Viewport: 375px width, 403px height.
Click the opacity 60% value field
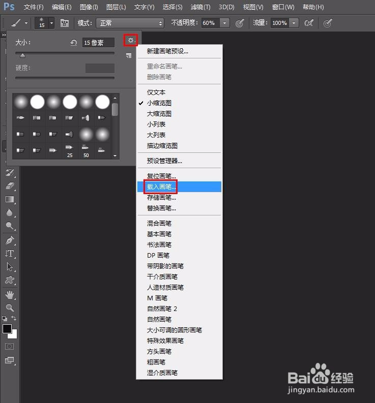pos(210,23)
